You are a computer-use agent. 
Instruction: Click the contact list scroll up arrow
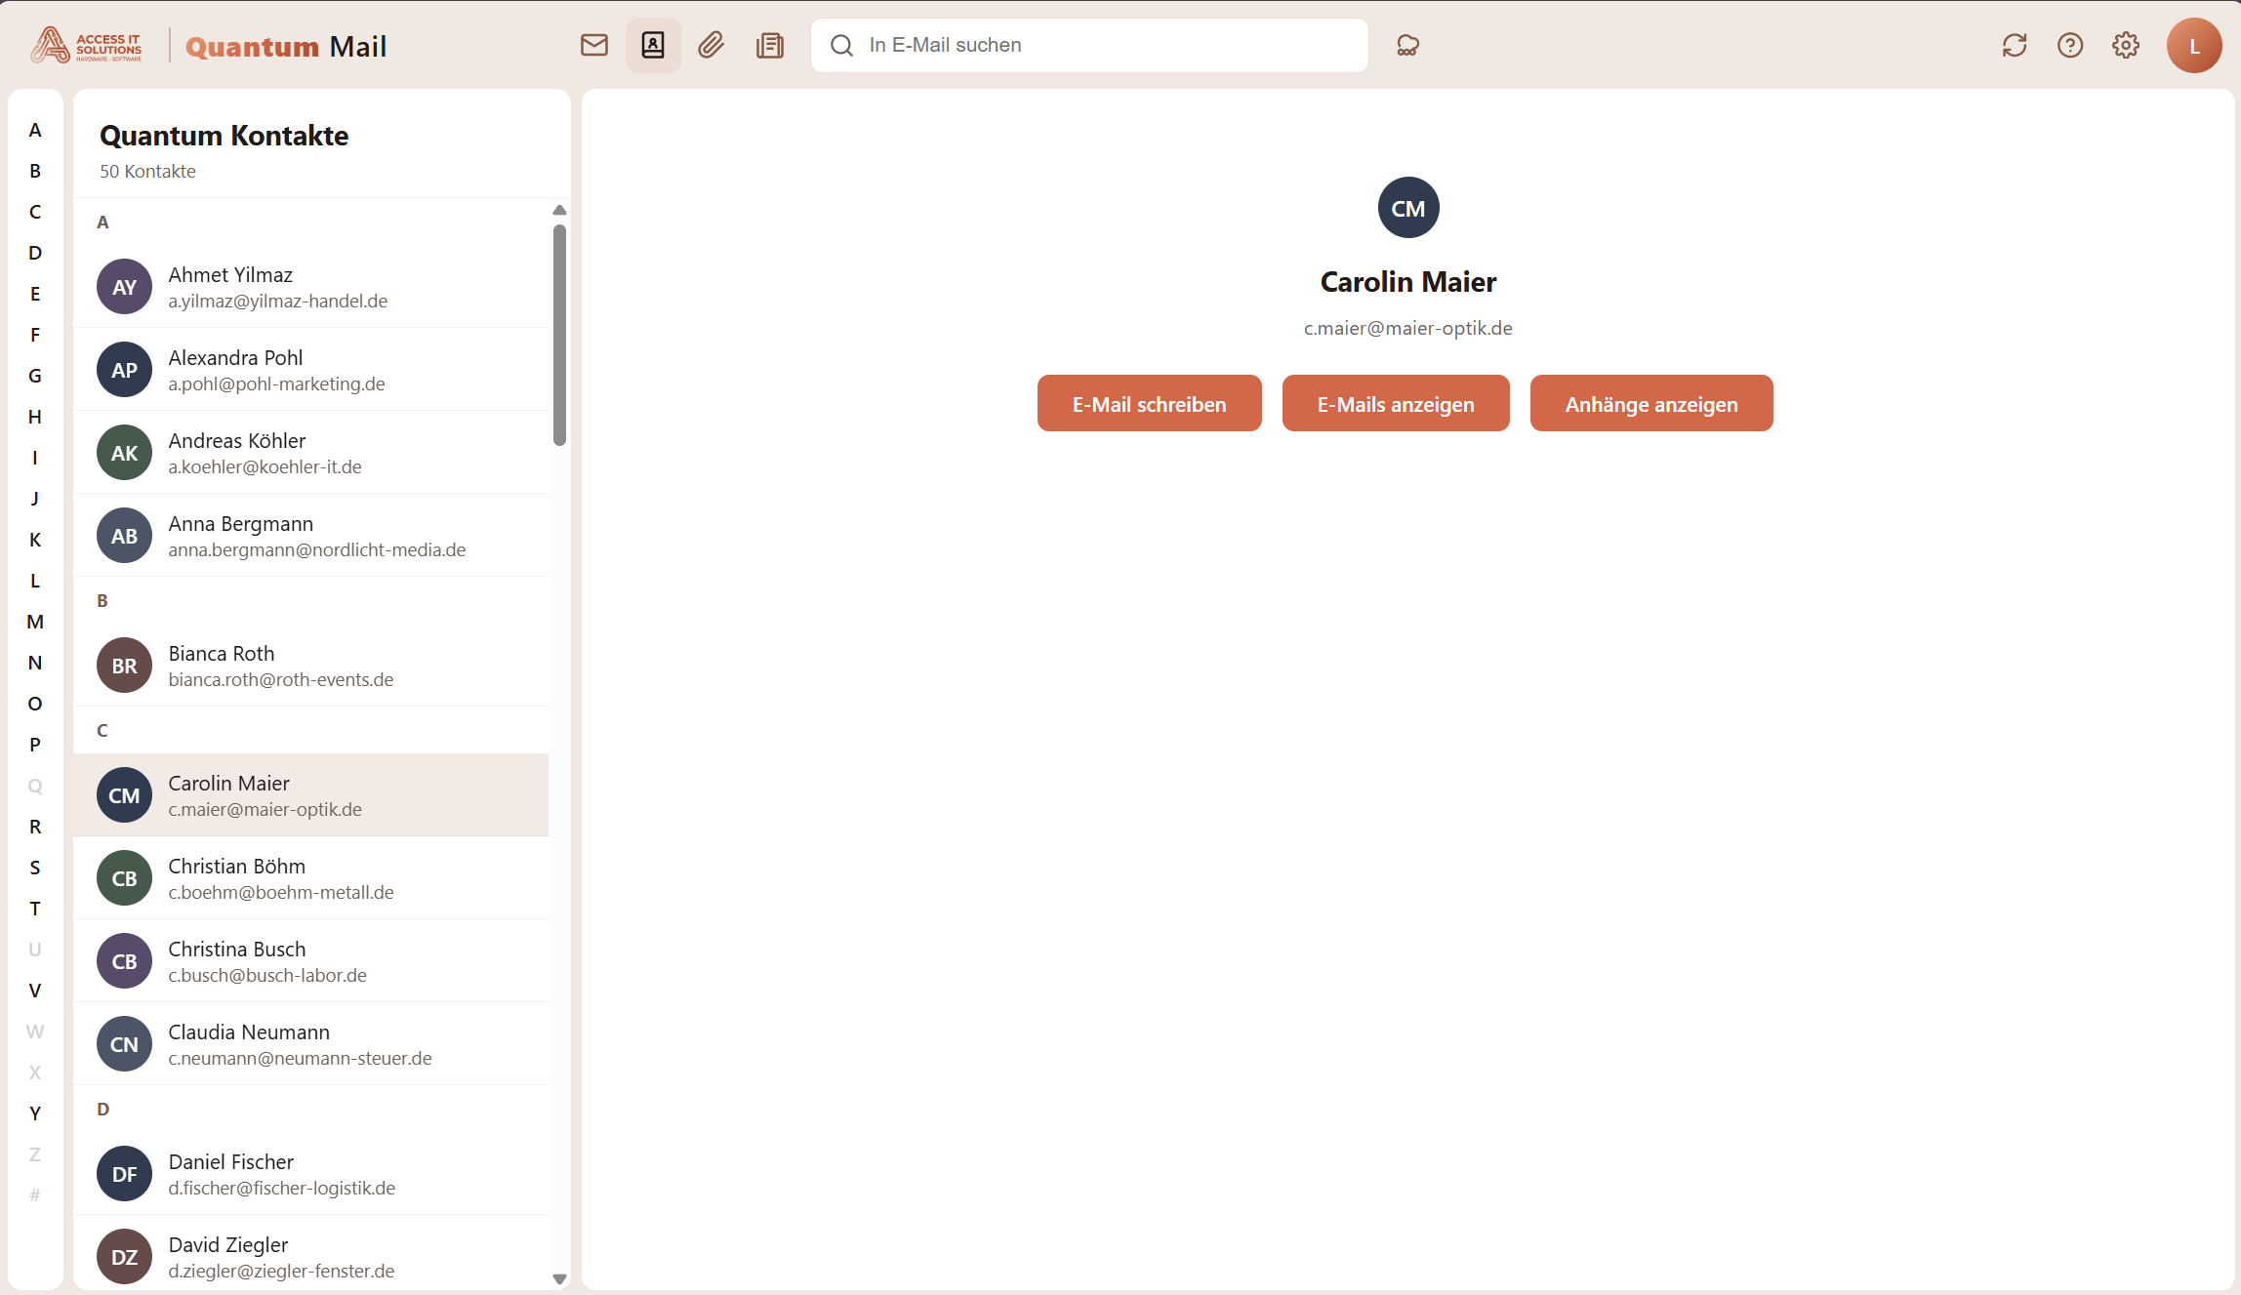pyautogui.click(x=559, y=210)
